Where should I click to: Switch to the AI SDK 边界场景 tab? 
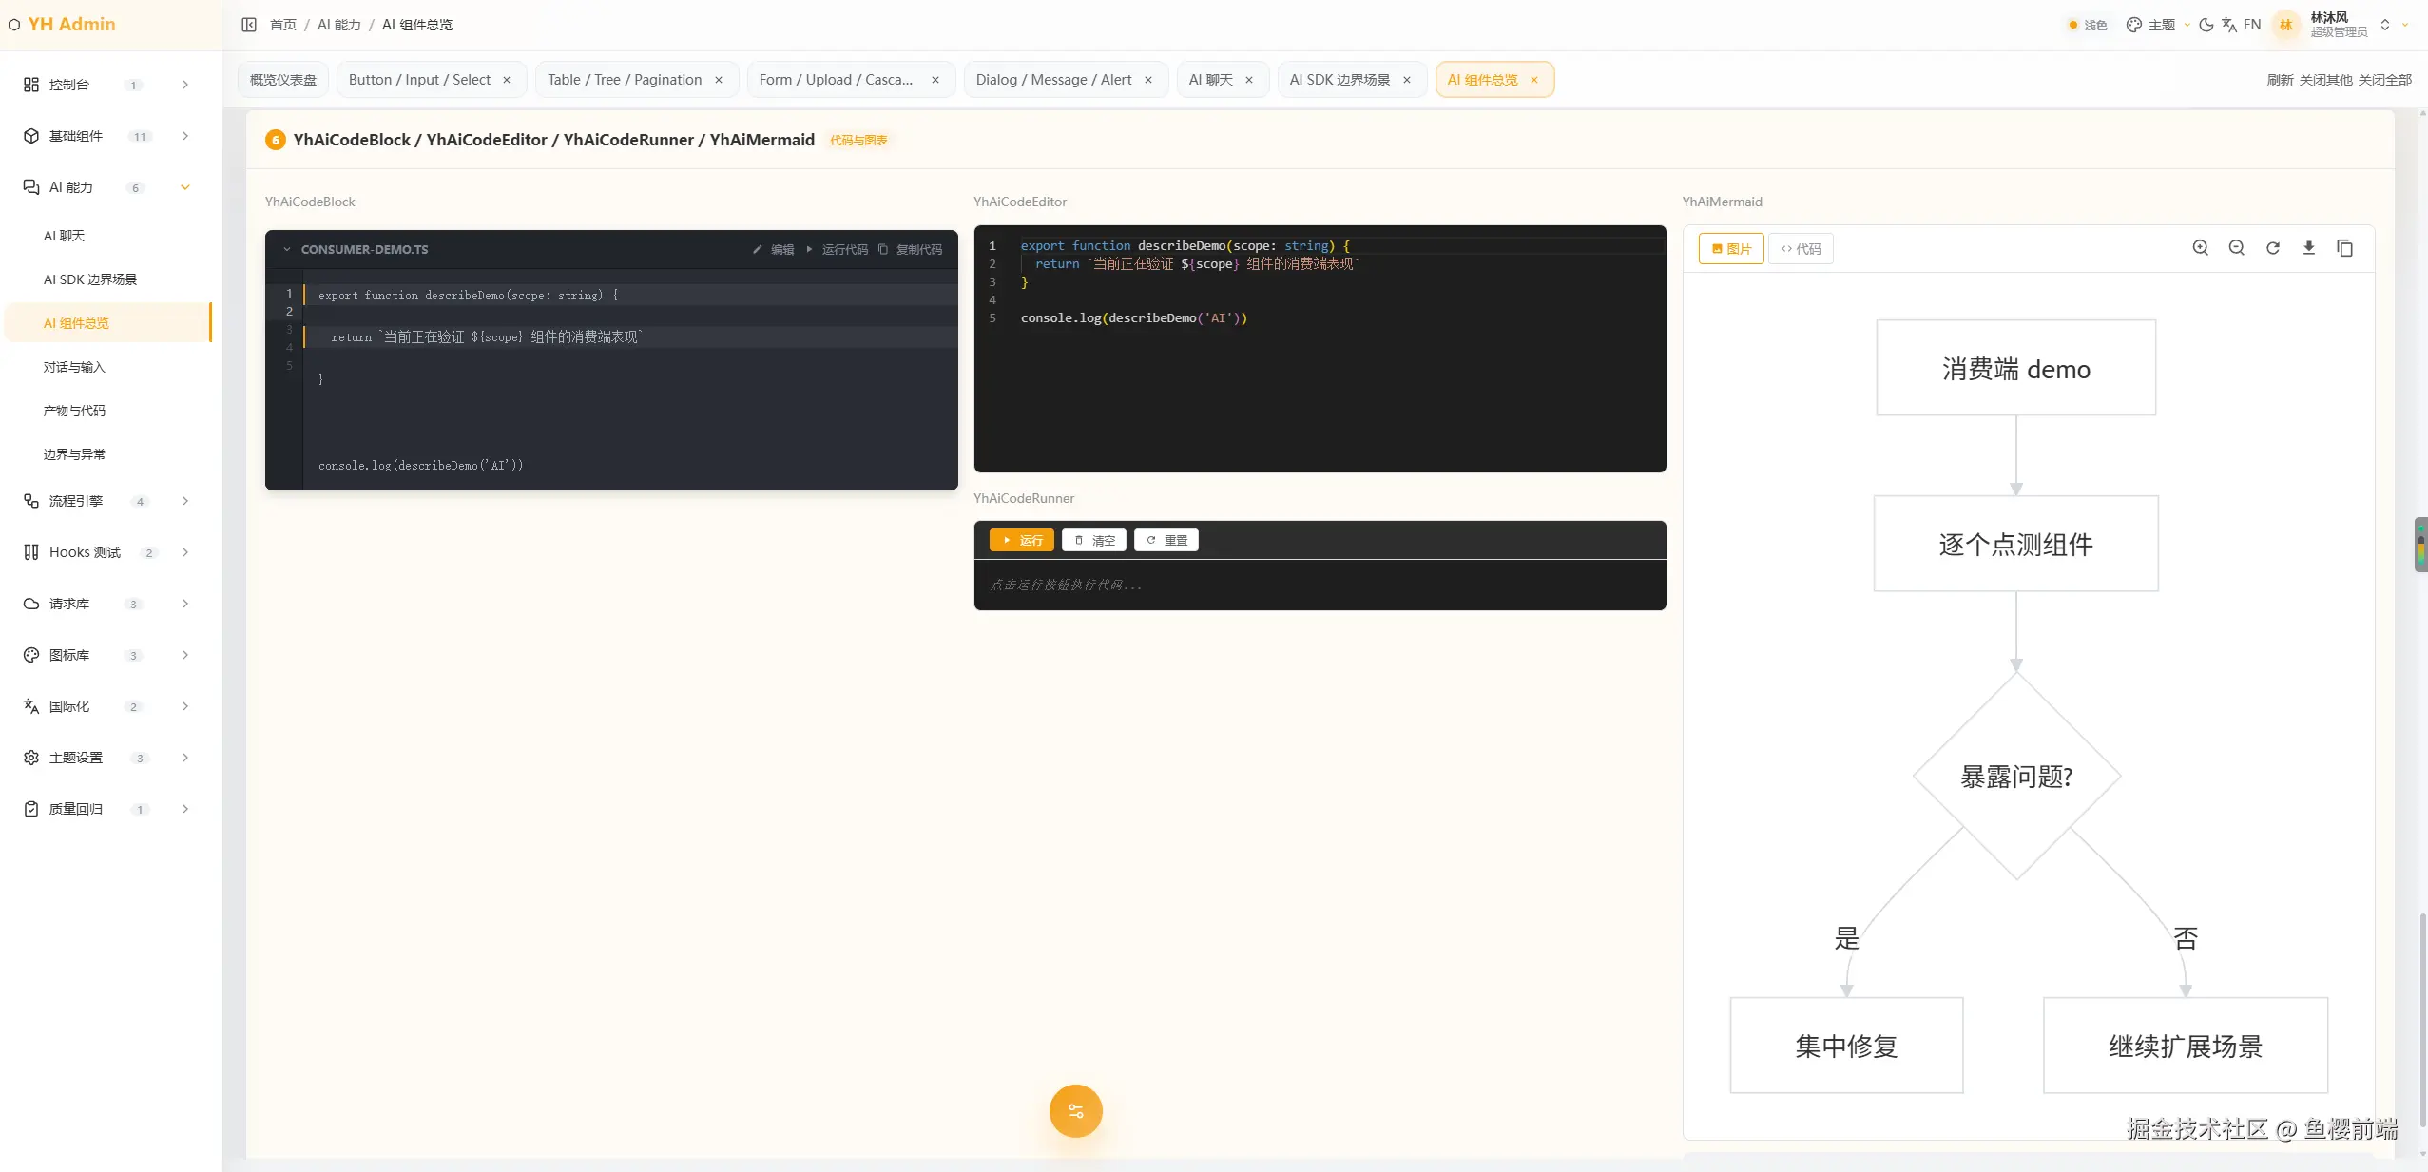(x=1339, y=80)
